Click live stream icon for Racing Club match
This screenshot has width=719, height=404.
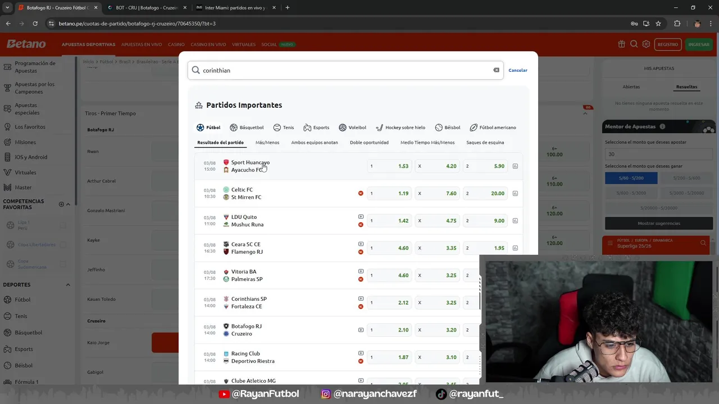tap(361, 353)
